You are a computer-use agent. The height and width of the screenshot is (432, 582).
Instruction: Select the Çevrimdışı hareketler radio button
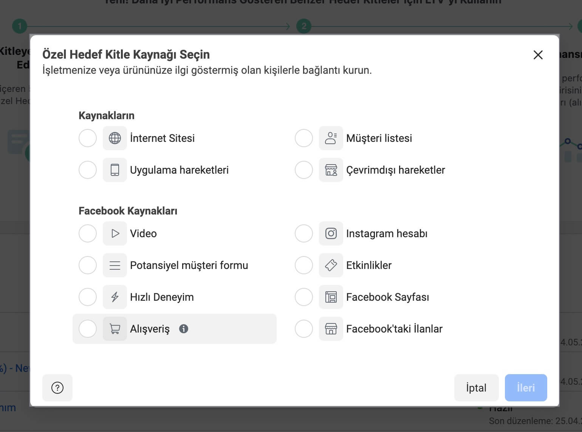coord(304,170)
